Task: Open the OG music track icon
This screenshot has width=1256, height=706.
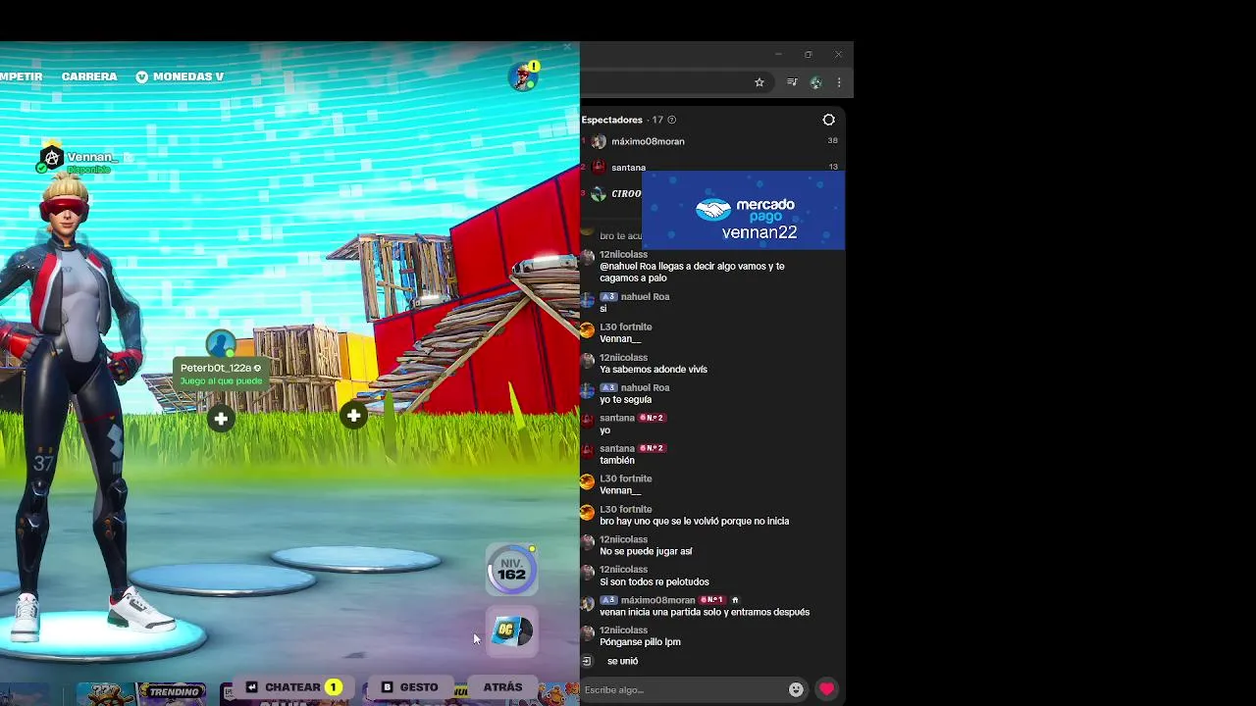Action: tap(510, 630)
